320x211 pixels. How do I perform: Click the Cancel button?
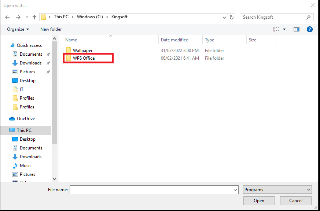296,201
